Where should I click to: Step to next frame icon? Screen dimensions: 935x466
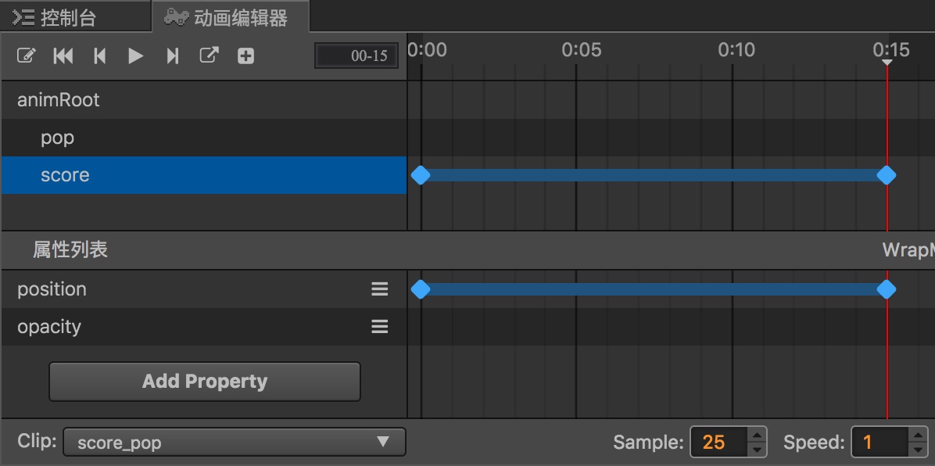point(172,56)
